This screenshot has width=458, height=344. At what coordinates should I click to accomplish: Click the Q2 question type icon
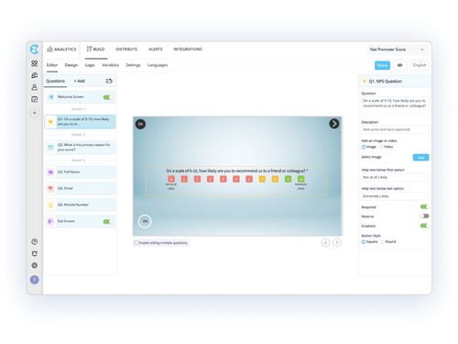click(50, 148)
